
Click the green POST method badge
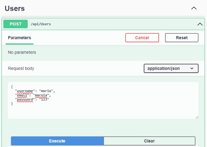coord(16,24)
